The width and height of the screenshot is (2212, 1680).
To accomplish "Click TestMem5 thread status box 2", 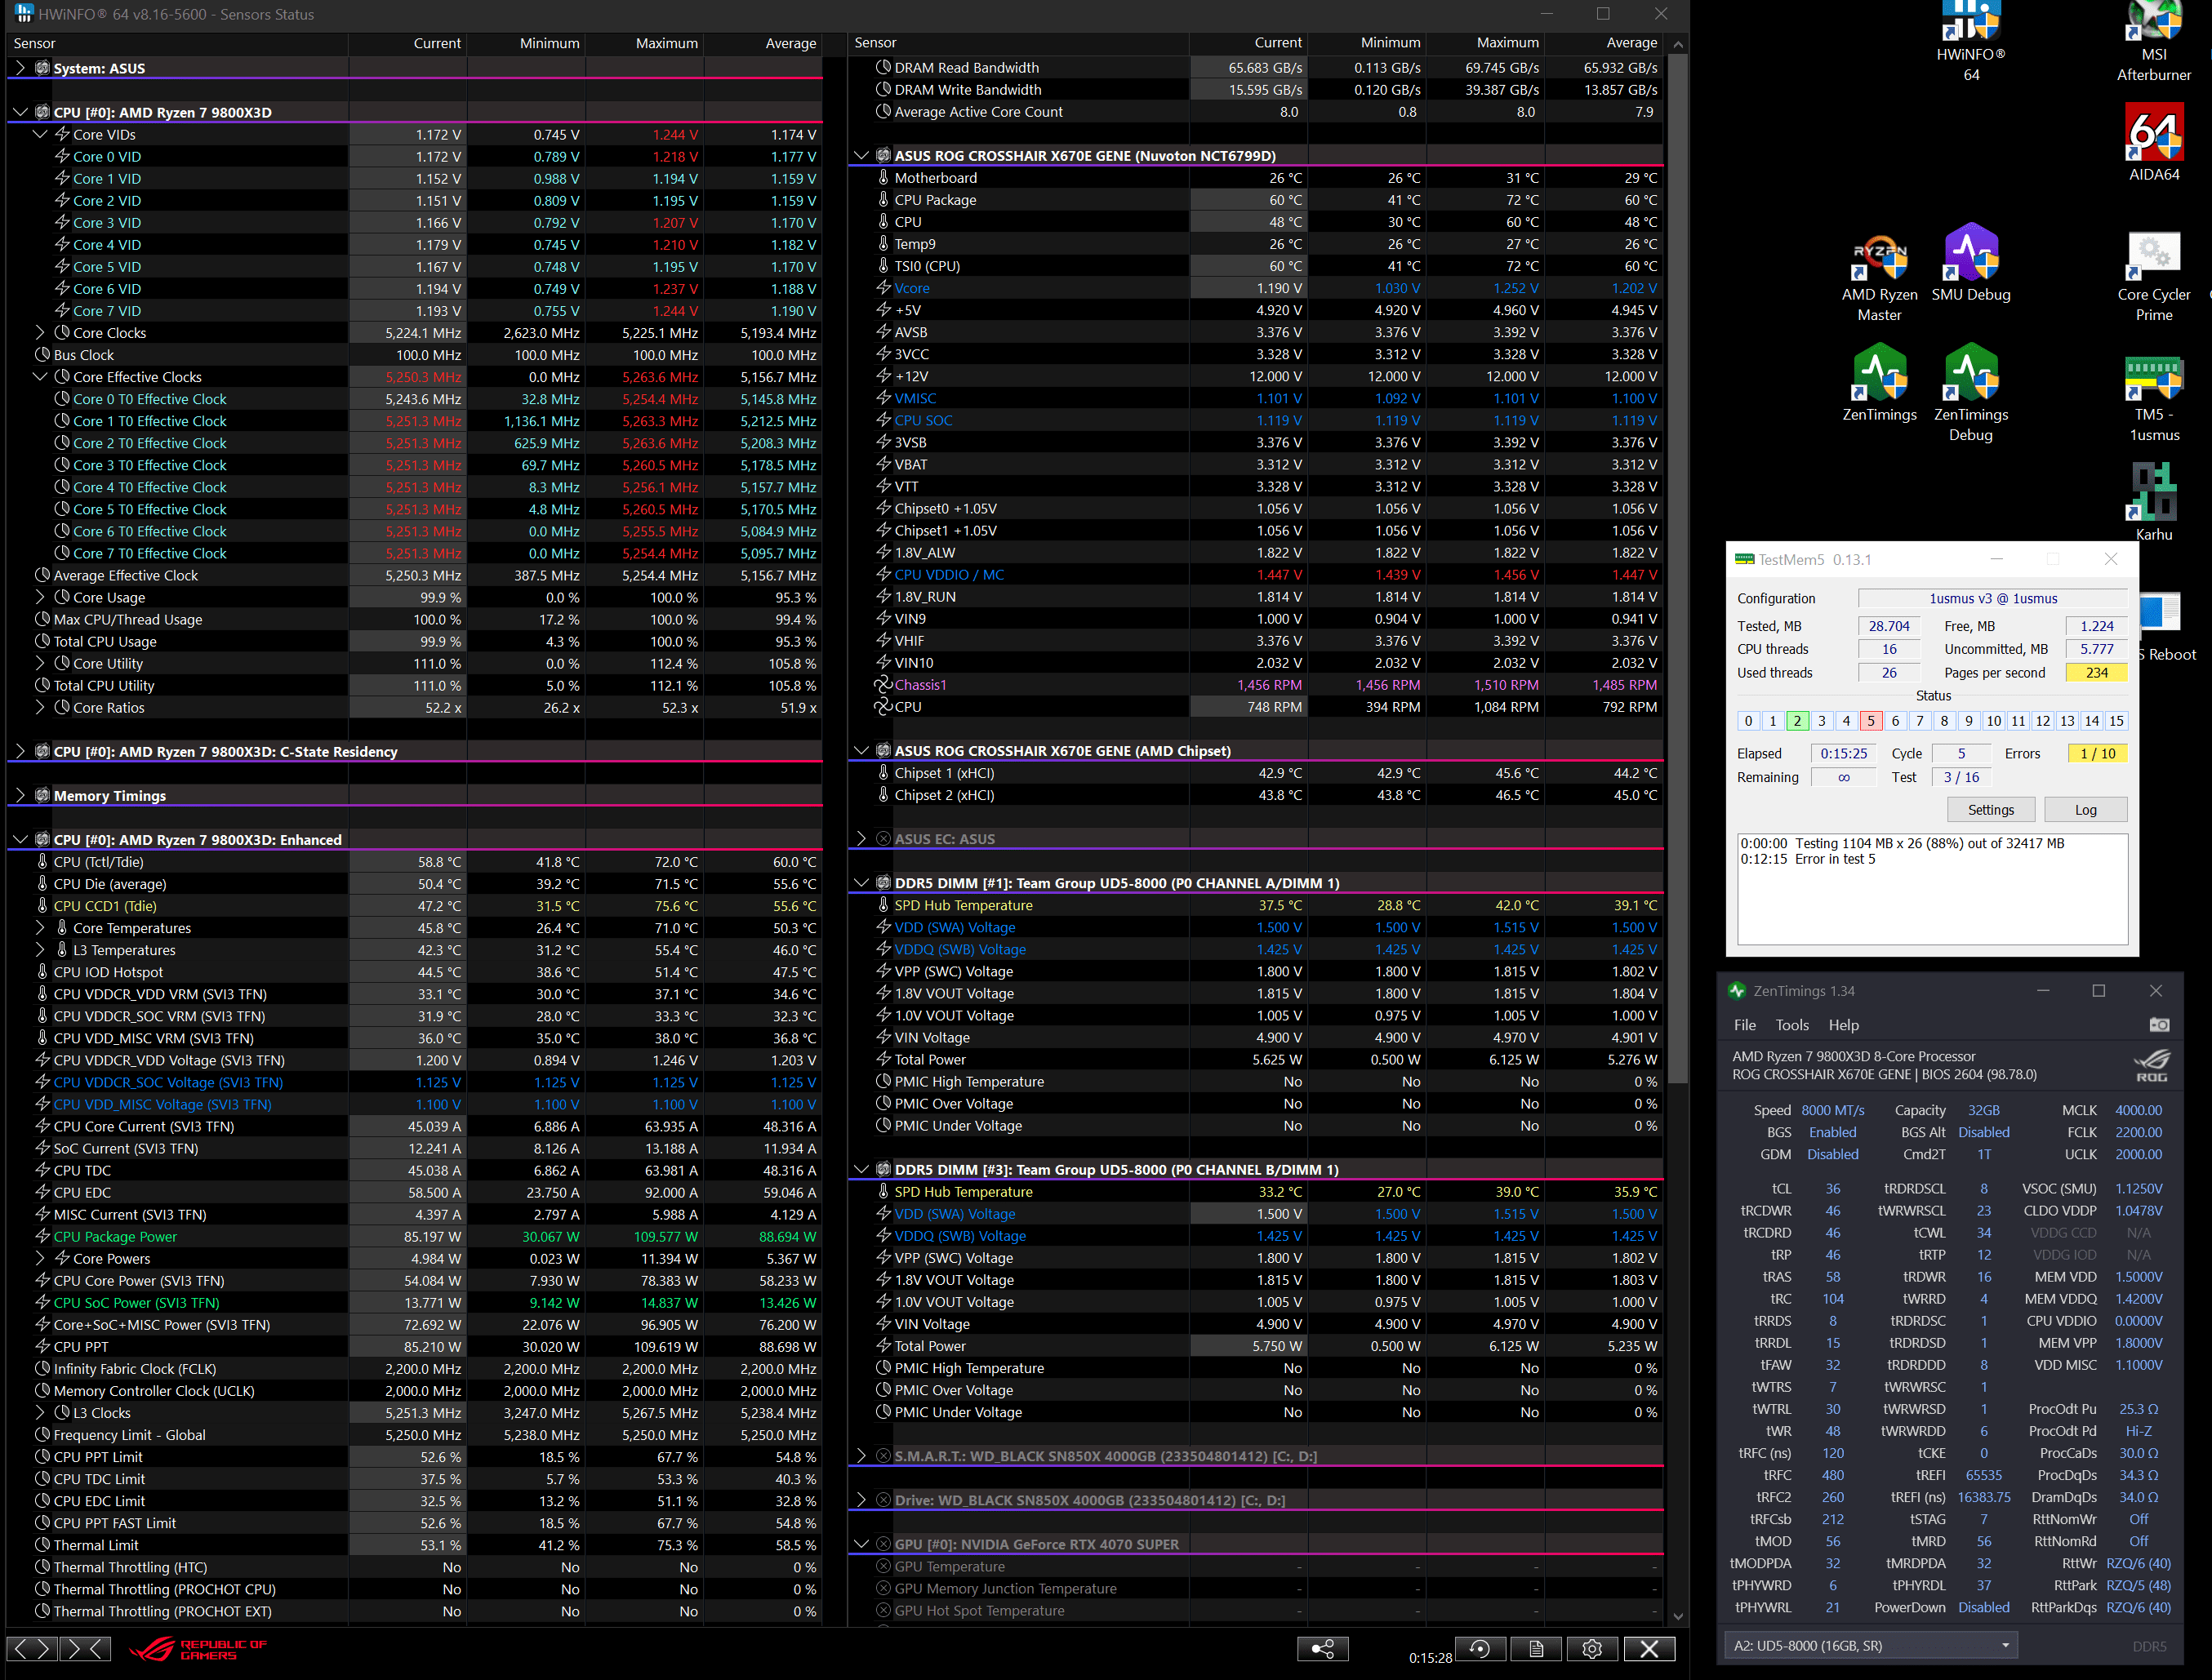I will pos(1797,721).
